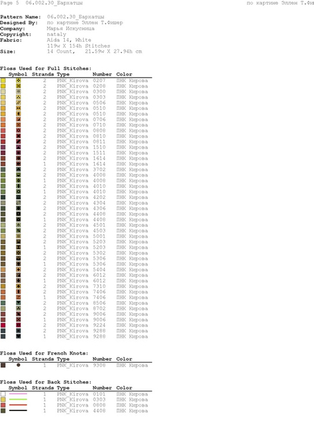Click the floss number 0706
314x444 pixels.
[x=99, y=119]
